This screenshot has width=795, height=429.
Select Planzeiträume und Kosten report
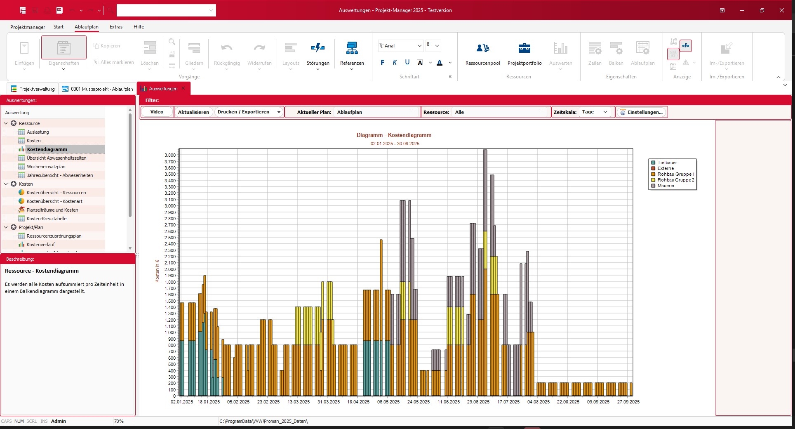coord(52,210)
